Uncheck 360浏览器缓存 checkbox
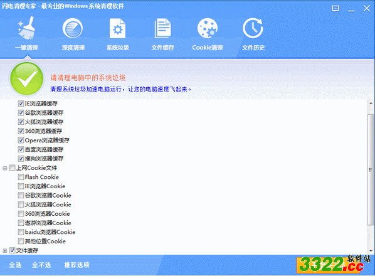375x276 pixels. coord(21,131)
